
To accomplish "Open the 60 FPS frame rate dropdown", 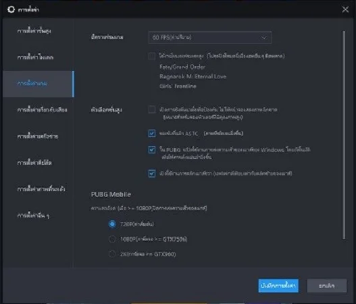I will [210, 37].
